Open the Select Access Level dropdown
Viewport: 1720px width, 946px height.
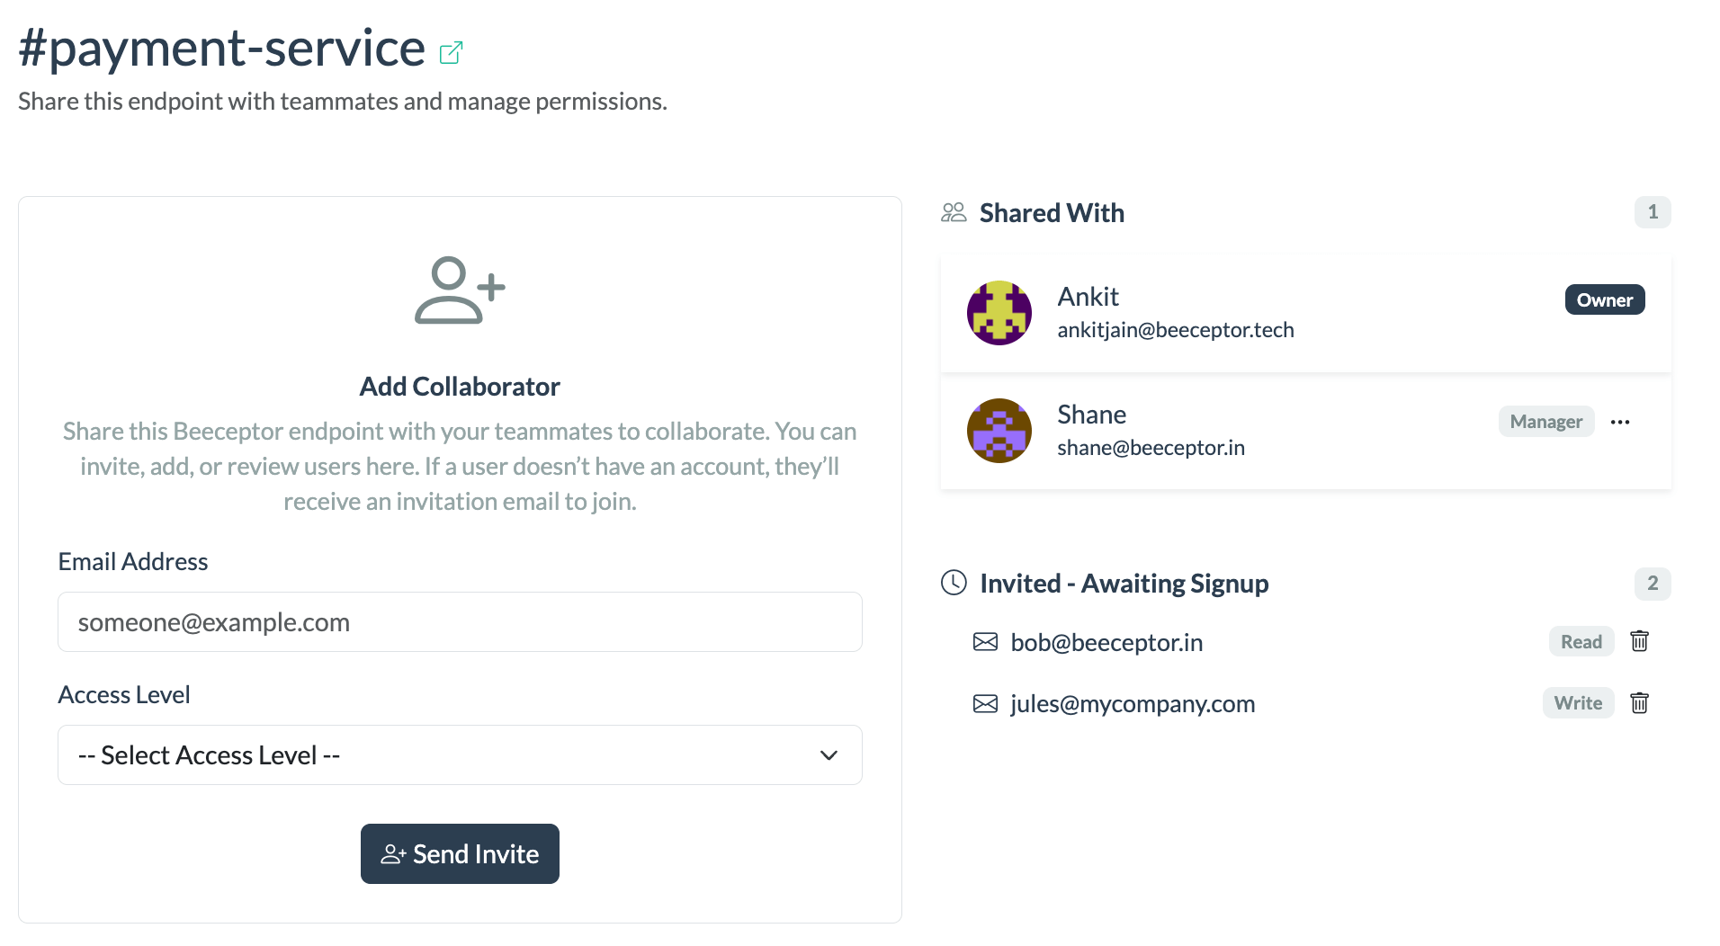pyautogui.click(x=459, y=755)
